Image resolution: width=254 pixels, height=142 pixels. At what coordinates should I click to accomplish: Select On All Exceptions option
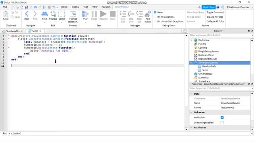tap(155, 17)
